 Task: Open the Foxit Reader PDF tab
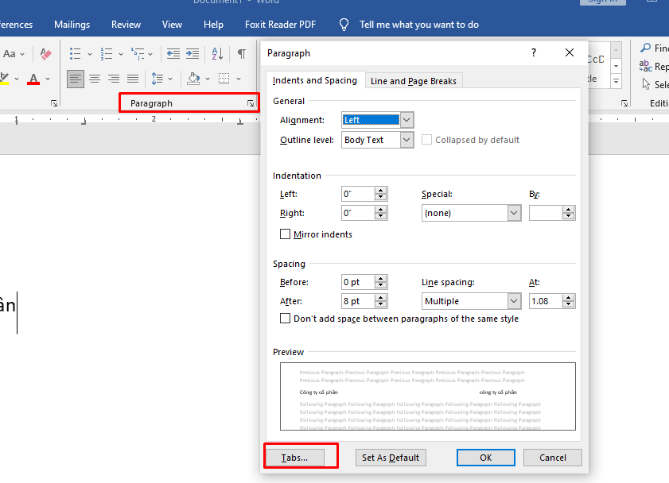280,25
